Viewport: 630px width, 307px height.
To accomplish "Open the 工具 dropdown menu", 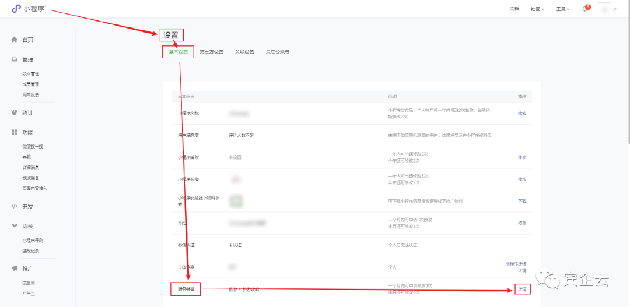I will (x=563, y=9).
